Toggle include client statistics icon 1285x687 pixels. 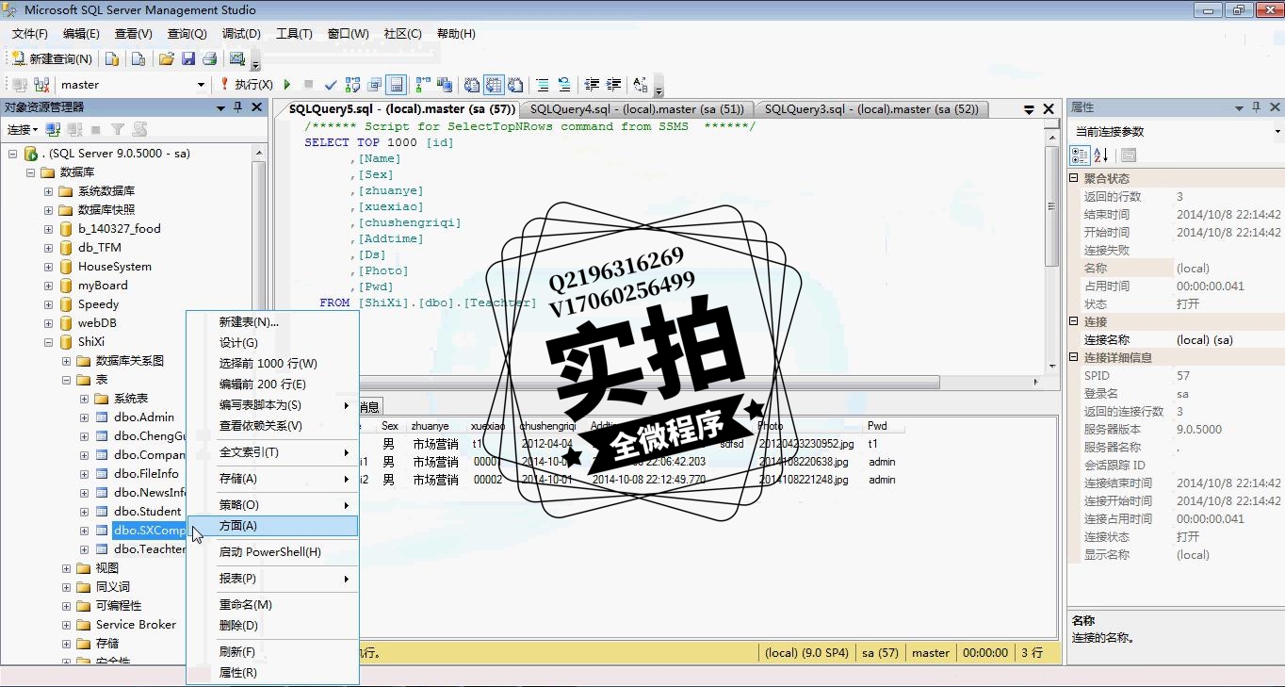pos(445,85)
